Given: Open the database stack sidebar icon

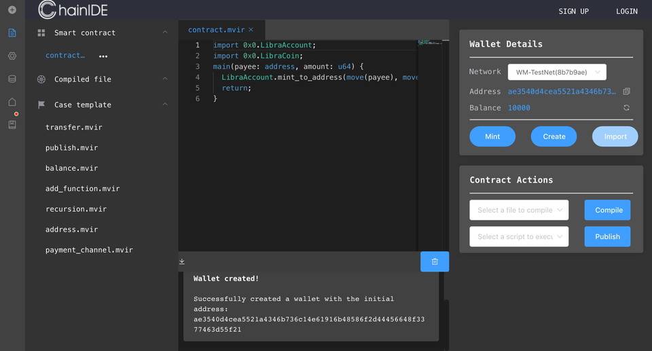Looking at the screenshot, I should [x=12, y=79].
